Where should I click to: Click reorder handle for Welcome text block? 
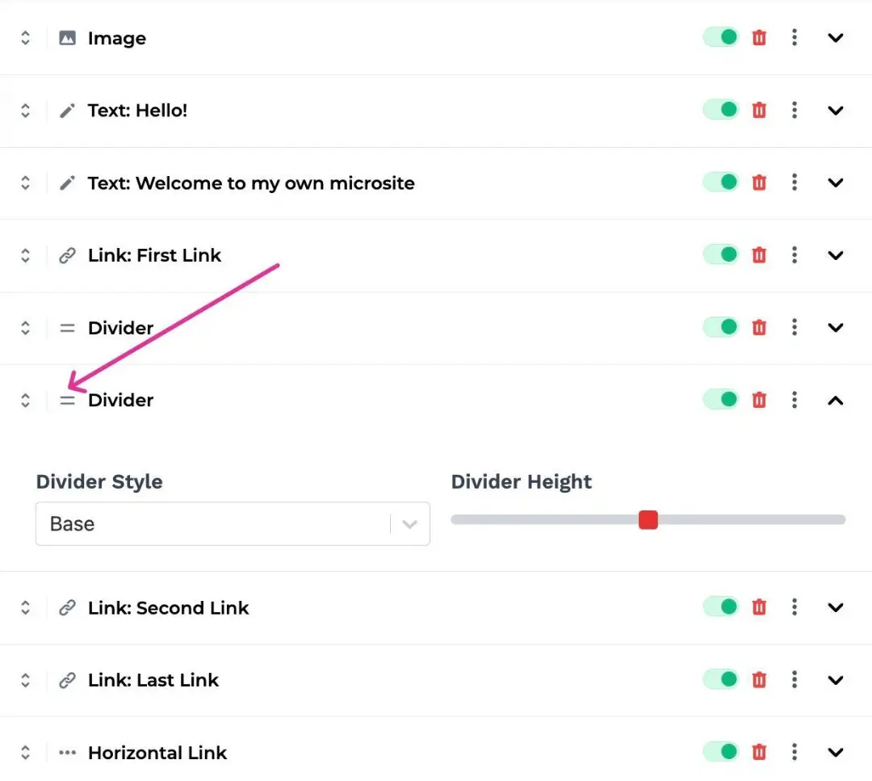coord(26,183)
